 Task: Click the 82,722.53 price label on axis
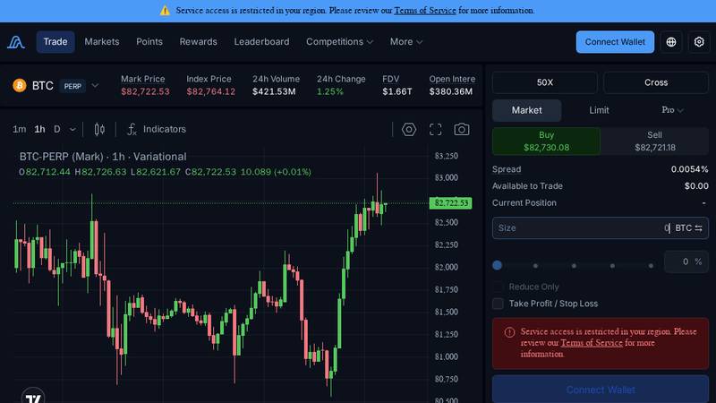pyautogui.click(x=451, y=203)
